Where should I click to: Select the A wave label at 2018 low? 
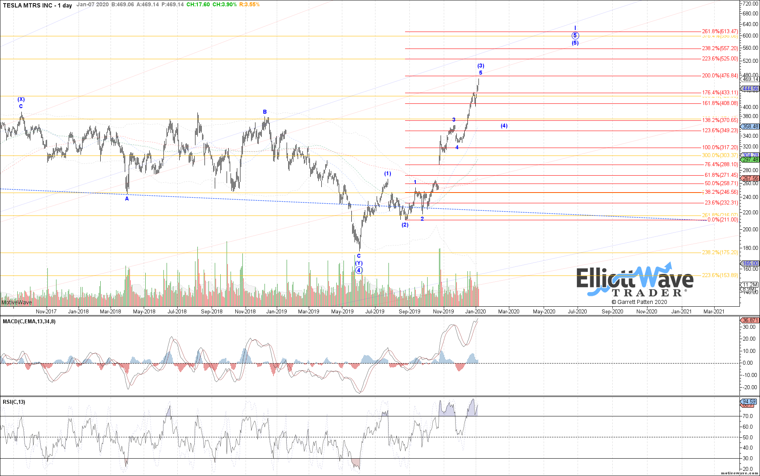pos(127,199)
